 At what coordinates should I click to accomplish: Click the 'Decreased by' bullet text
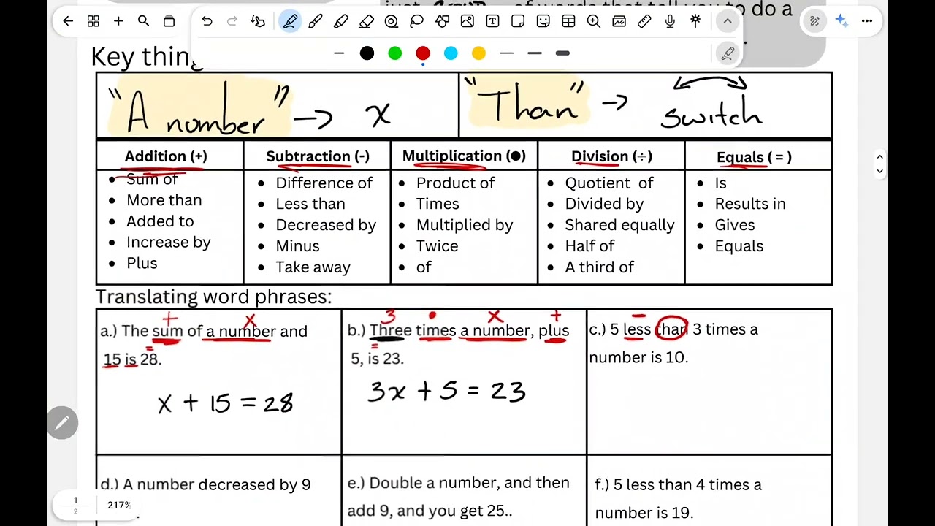coord(326,225)
